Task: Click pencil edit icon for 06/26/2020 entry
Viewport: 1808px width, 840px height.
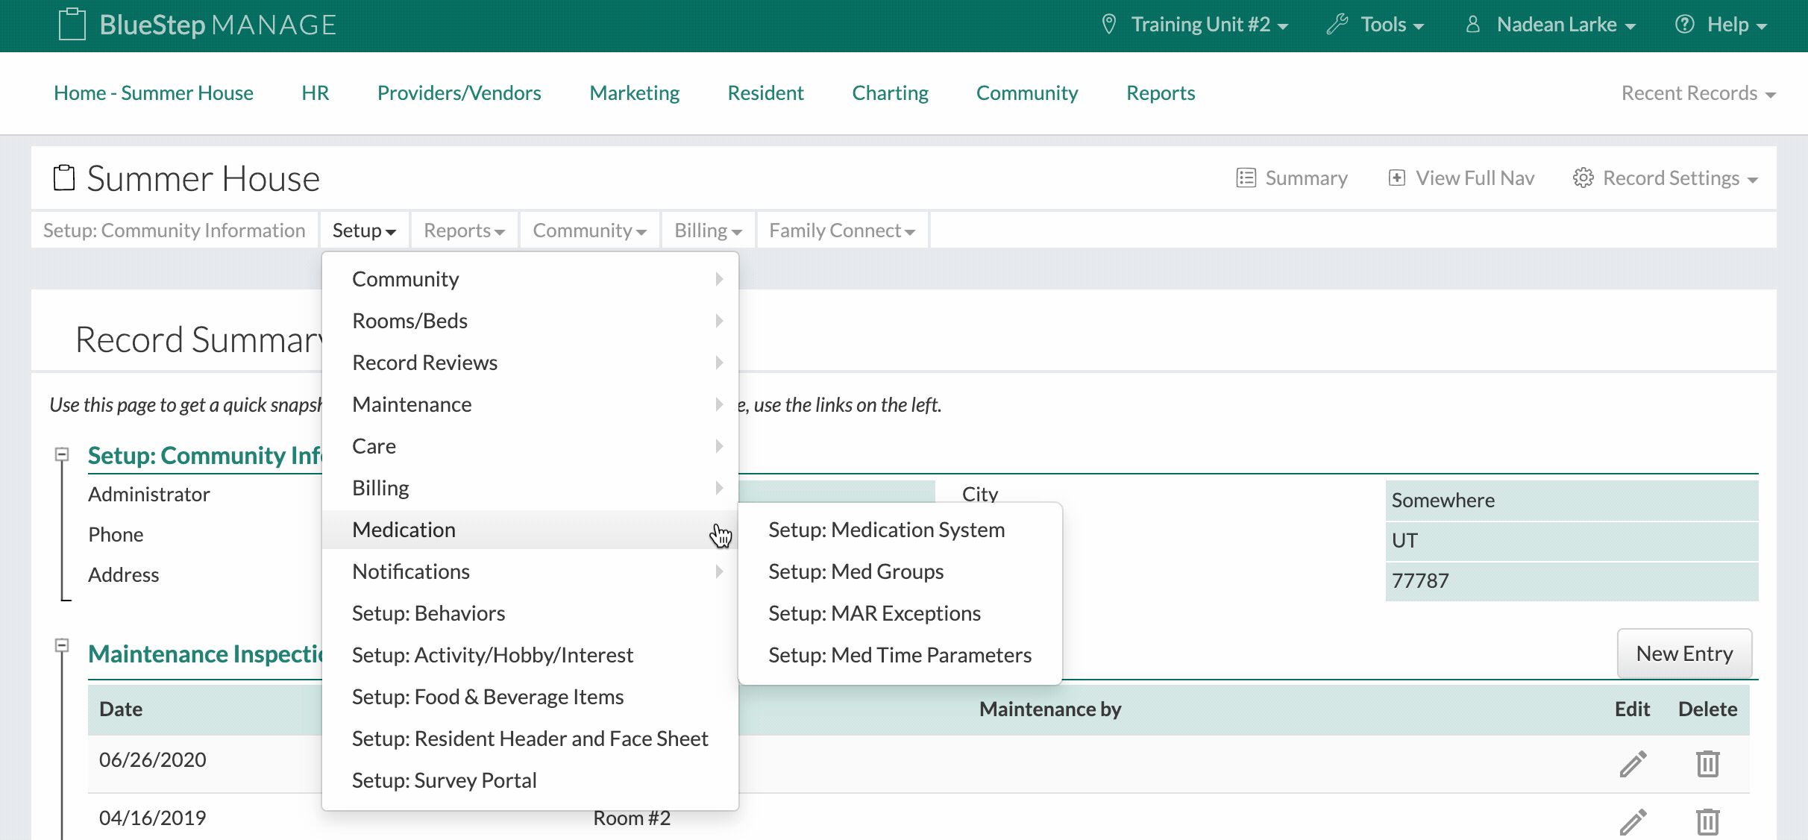Action: [1632, 764]
